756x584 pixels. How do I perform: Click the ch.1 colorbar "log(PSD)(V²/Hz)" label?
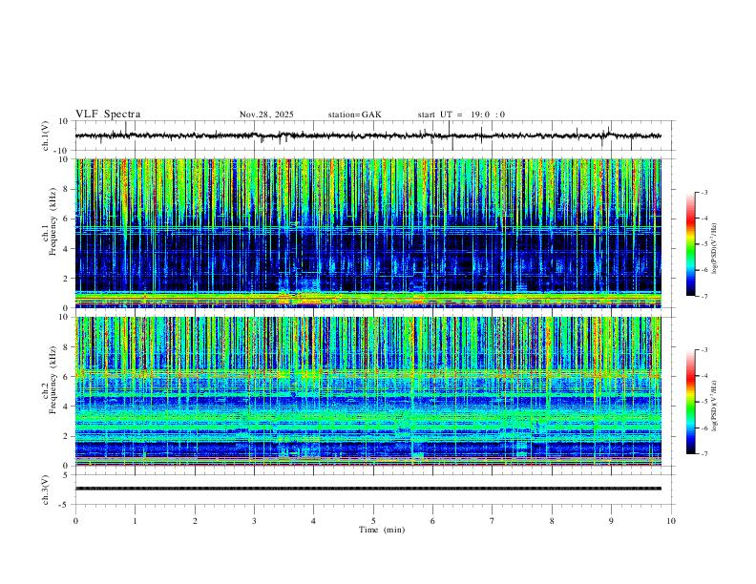pos(716,249)
